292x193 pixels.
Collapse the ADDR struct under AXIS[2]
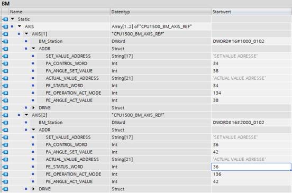pos(33,130)
